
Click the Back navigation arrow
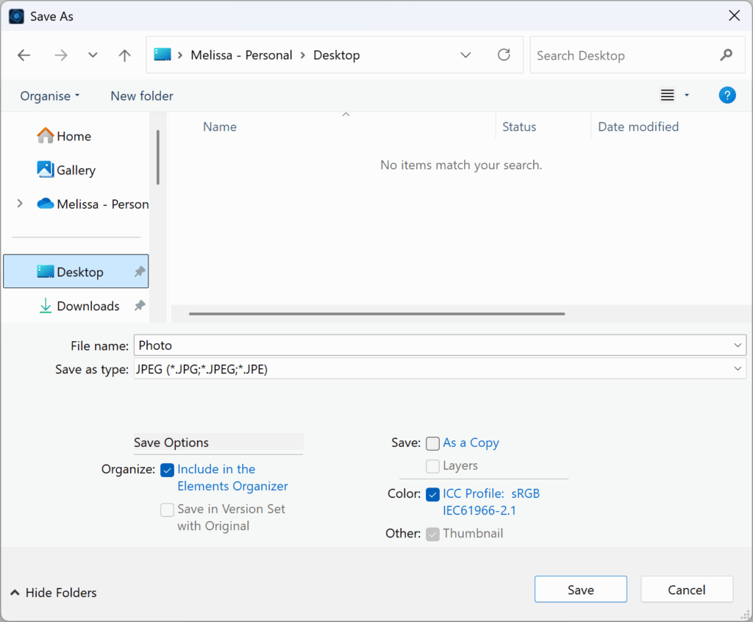click(24, 55)
